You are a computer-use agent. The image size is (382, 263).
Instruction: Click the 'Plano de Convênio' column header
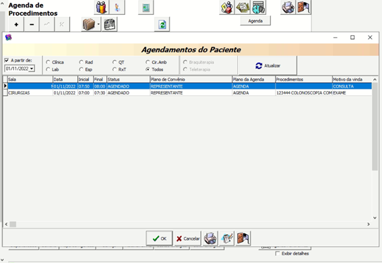pos(191,79)
